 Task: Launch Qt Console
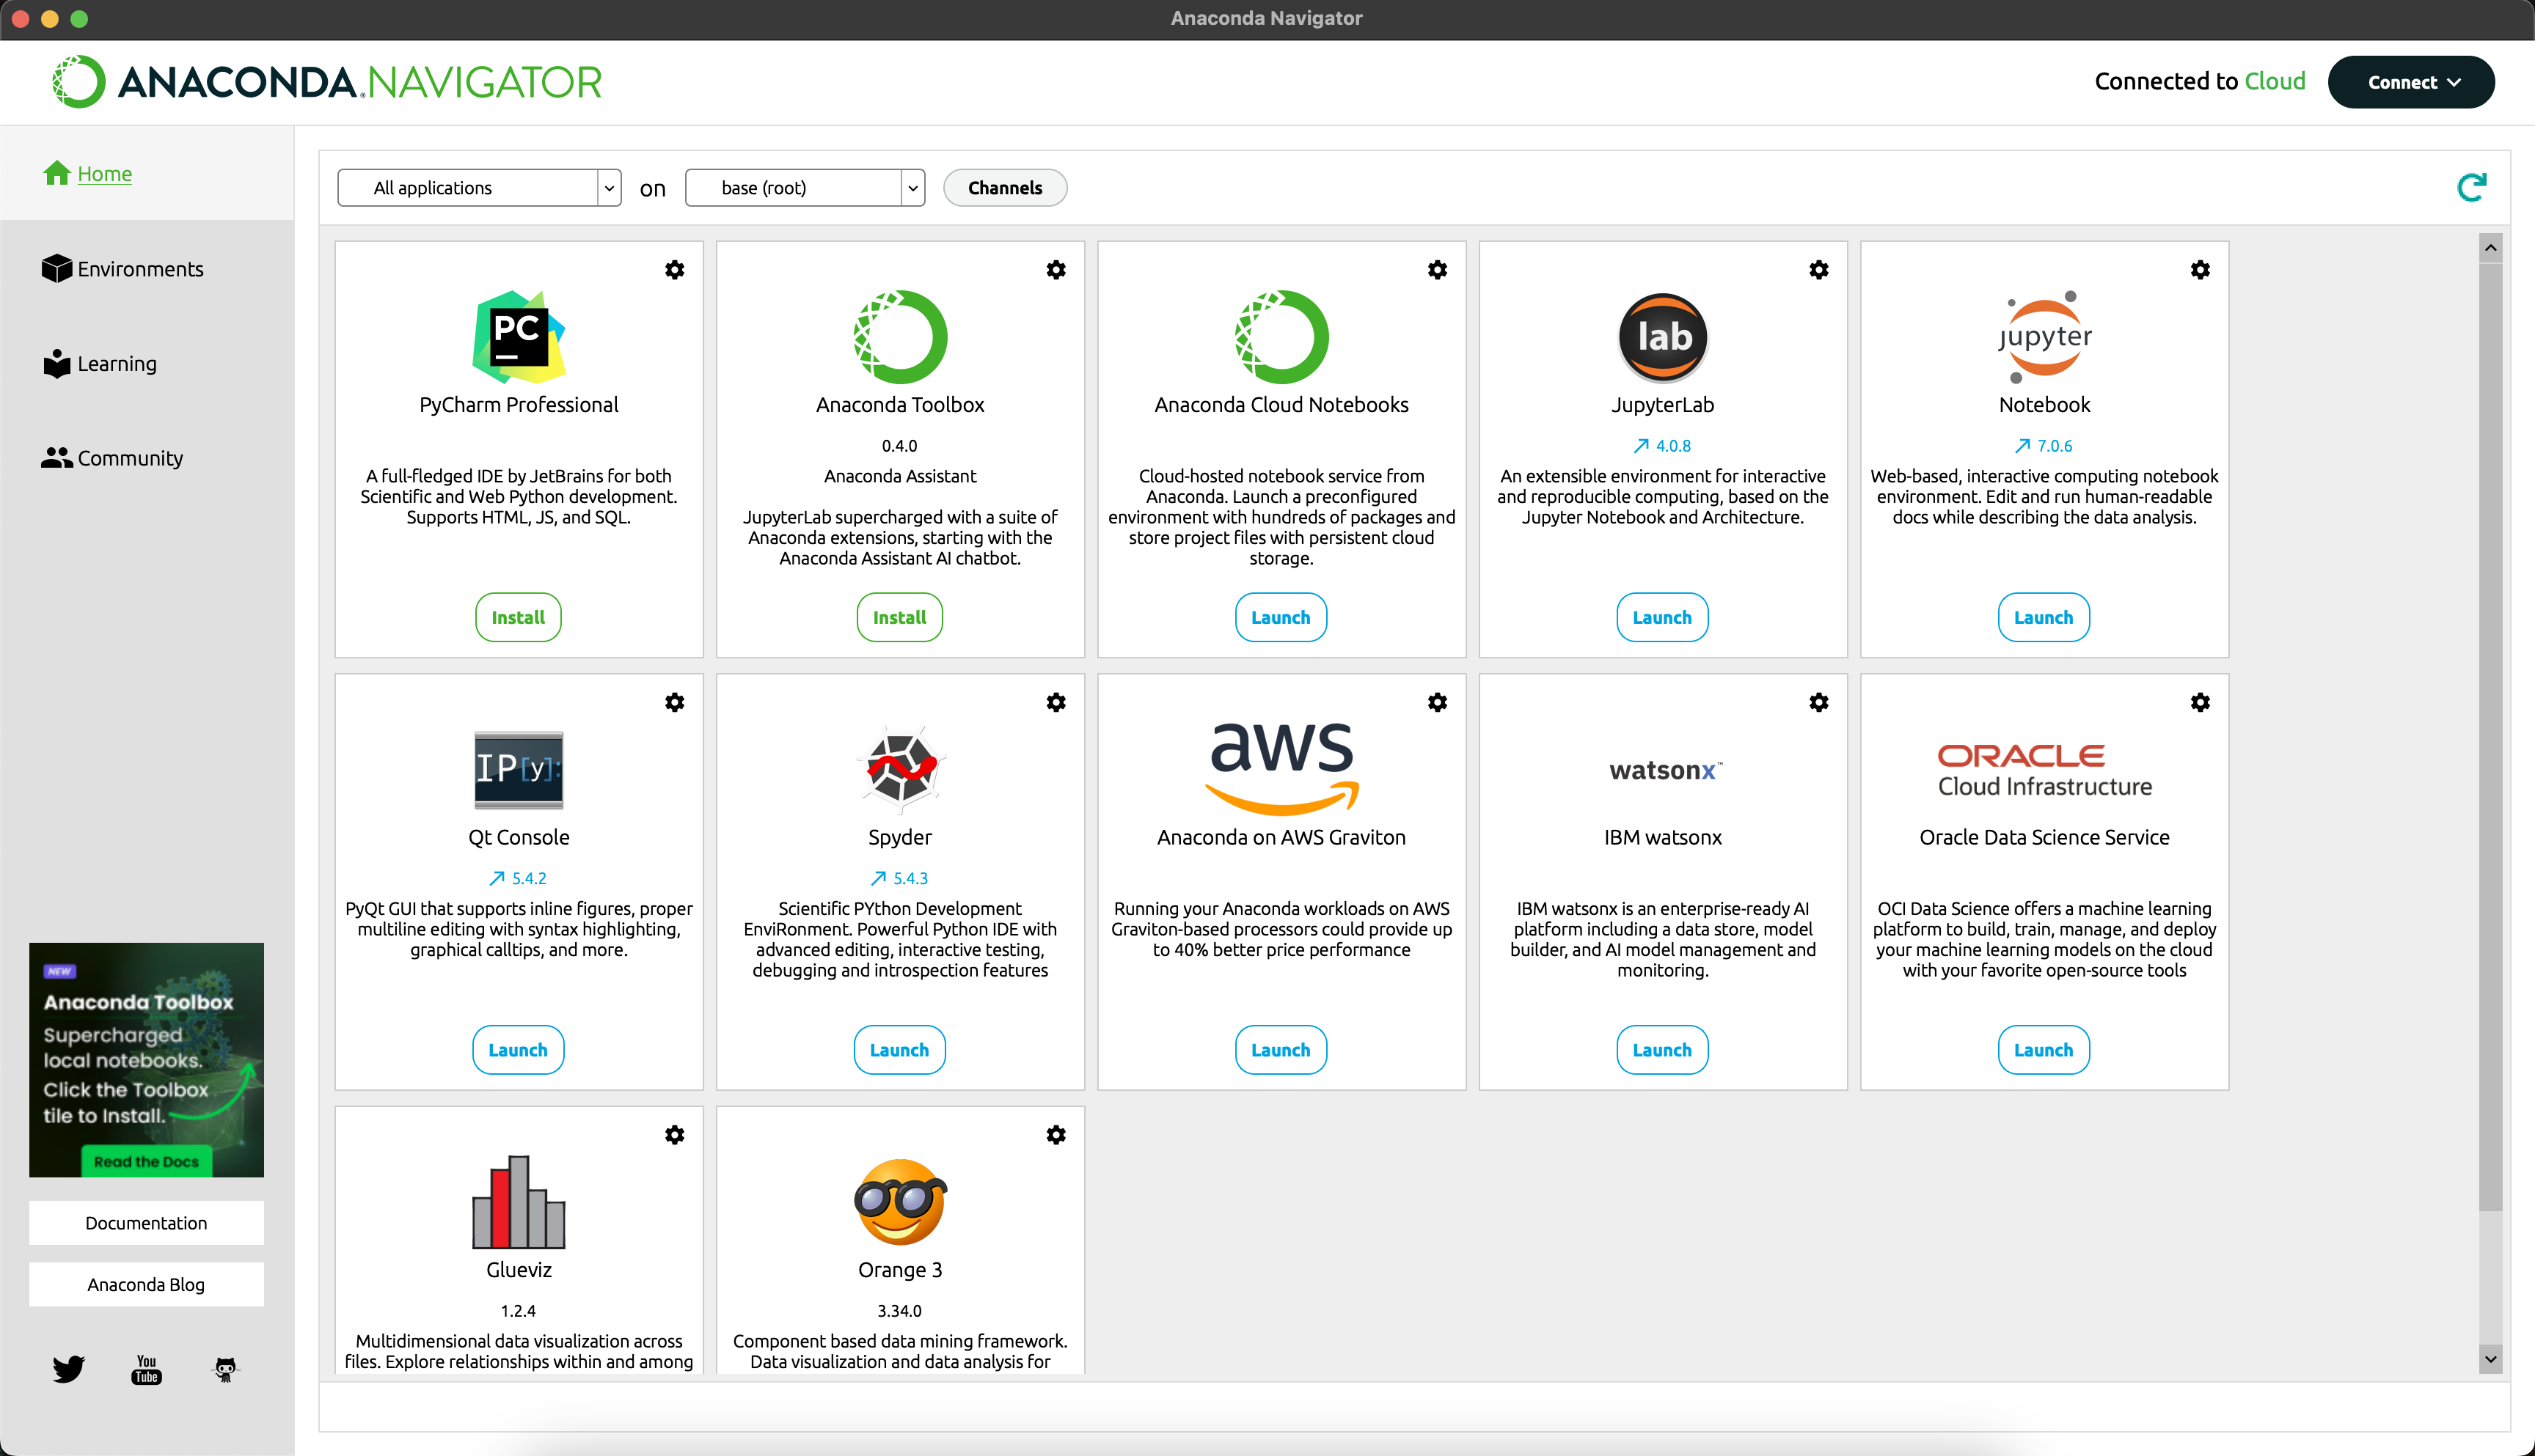[x=518, y=1049]
